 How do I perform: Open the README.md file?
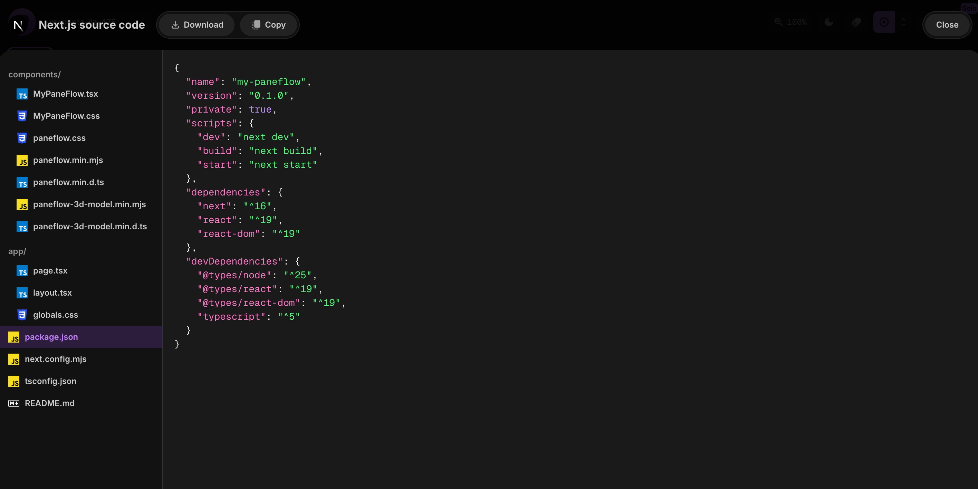(x=49, y=403)
